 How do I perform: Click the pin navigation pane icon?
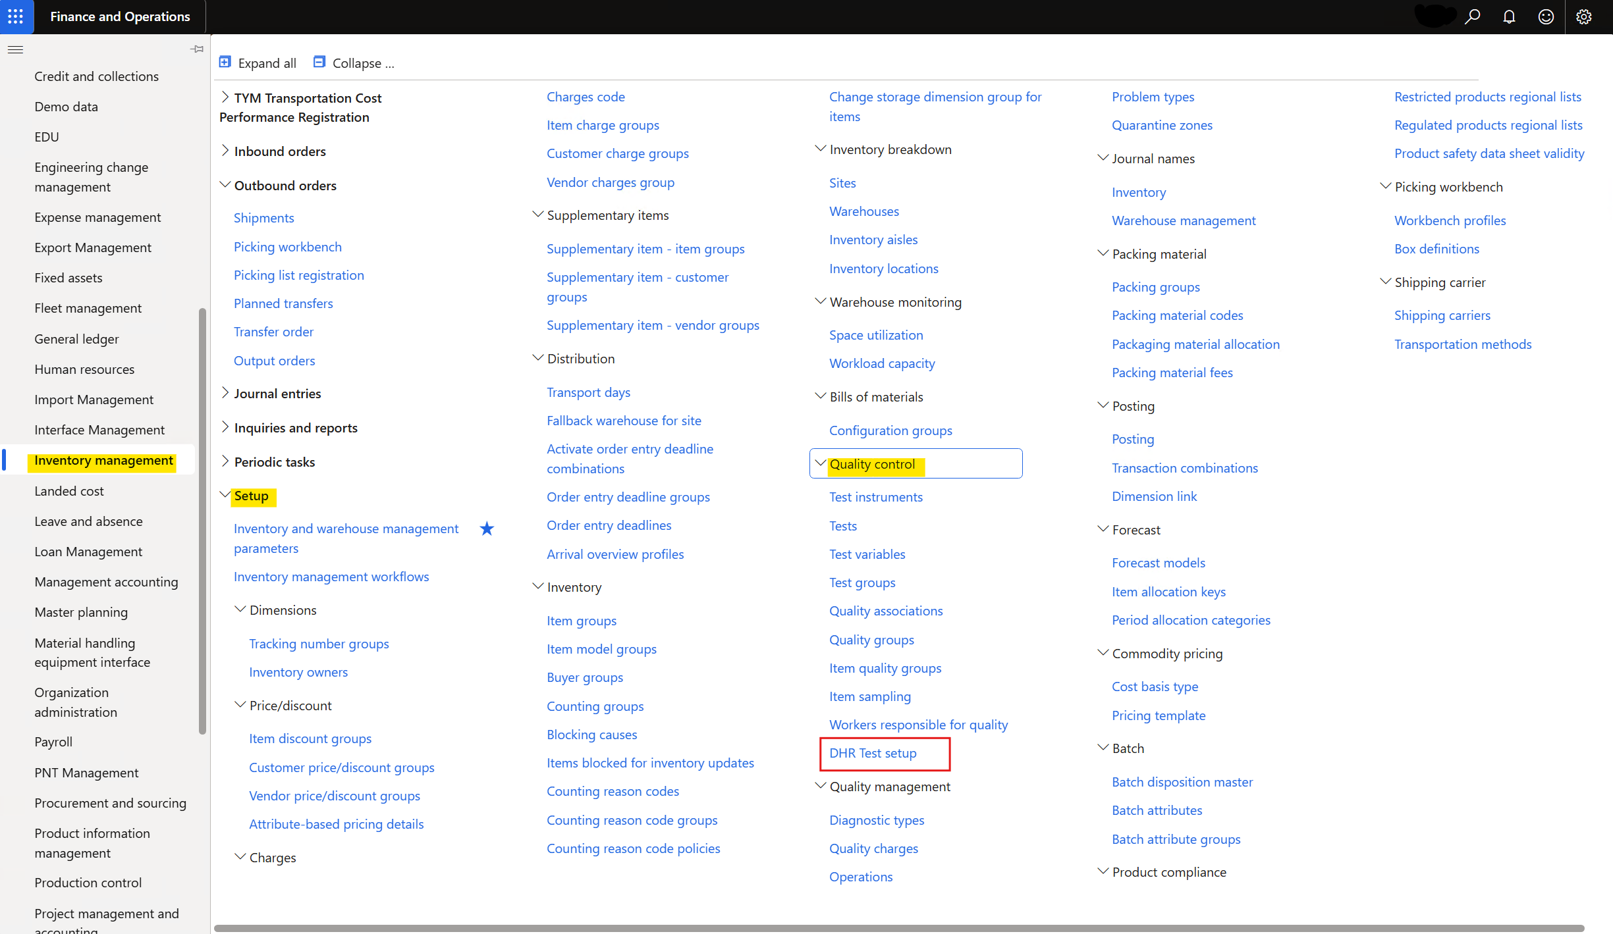coord(196,49)
